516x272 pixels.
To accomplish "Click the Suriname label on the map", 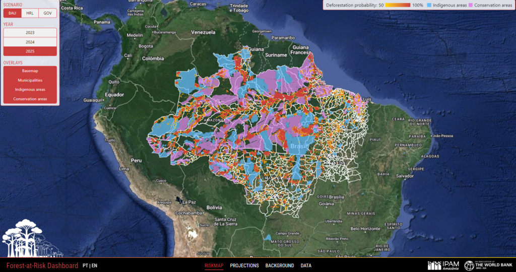I will [x=276, y=55].
